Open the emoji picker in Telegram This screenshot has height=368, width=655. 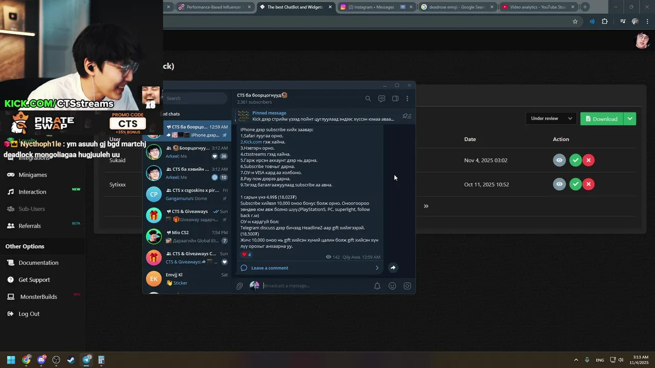coord(392,286)
